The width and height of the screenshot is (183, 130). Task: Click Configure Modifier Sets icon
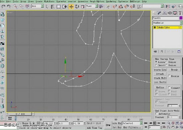179,52
